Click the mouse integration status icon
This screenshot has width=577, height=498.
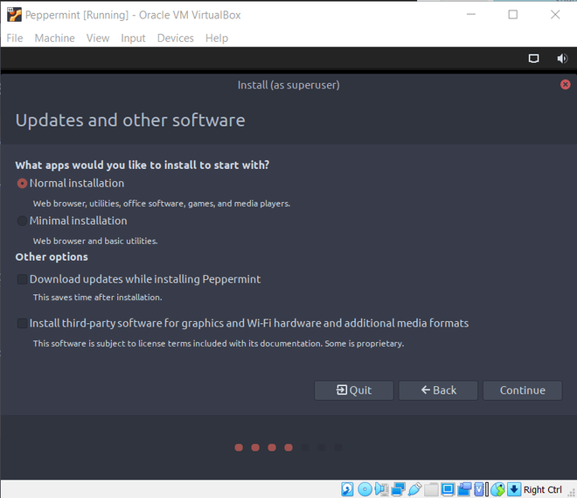(498, 489)
